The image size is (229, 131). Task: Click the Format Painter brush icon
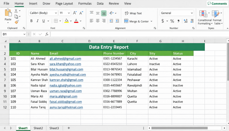tap(16, 22)
